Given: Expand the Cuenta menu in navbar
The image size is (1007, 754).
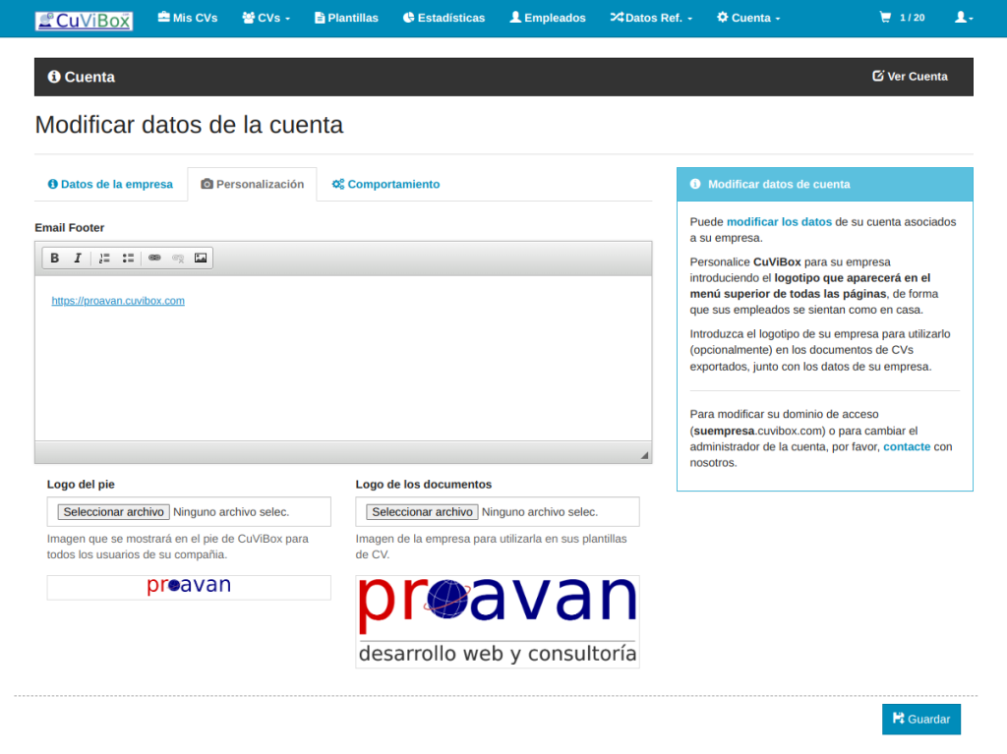Looking at the screenshot, I should [748, 18].
